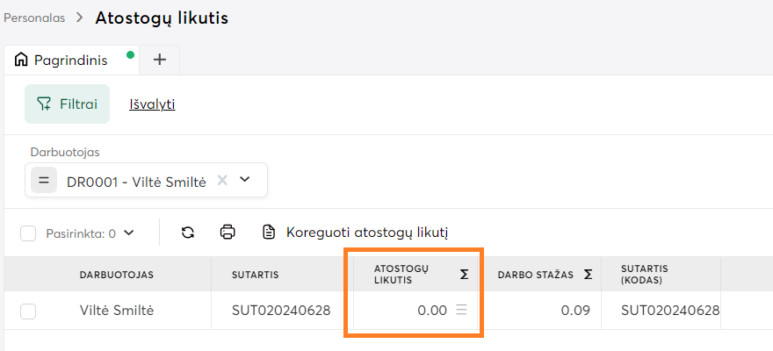Viewport: 773px width, 351px height.
Task: Switch to the Pagrindinis tab
Action: click(70, 60)
